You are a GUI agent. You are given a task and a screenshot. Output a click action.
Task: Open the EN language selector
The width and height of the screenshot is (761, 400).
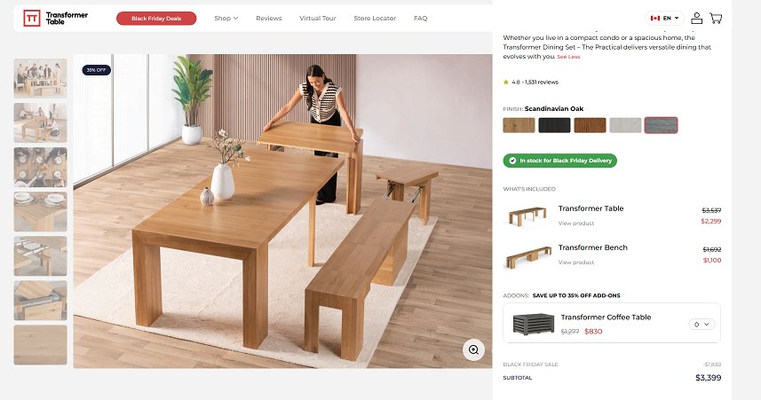pyautogui.click(x=664, y=18)
